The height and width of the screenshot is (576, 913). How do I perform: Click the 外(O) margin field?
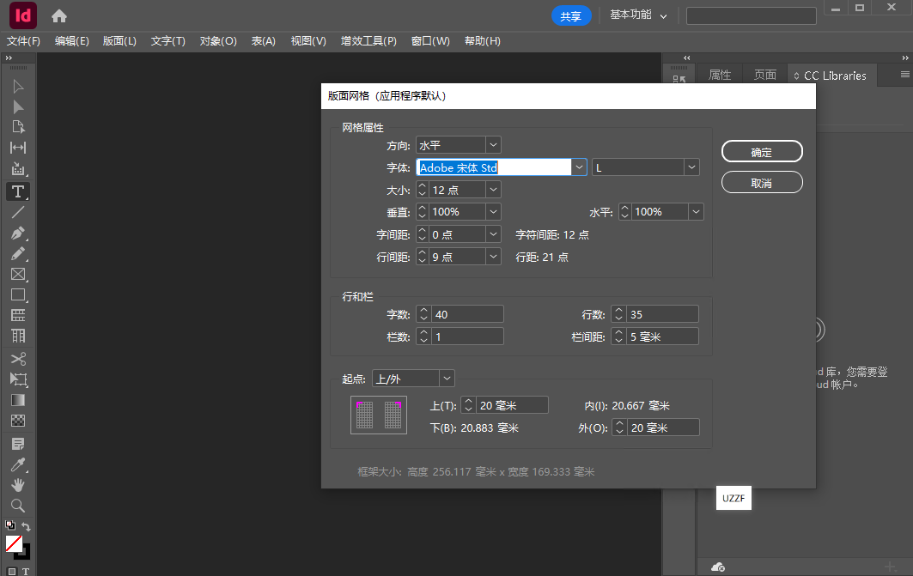coord(663,427)
